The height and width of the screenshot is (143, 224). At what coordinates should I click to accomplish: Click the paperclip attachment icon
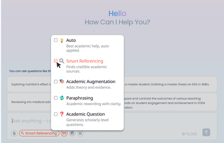click(14, 133)
